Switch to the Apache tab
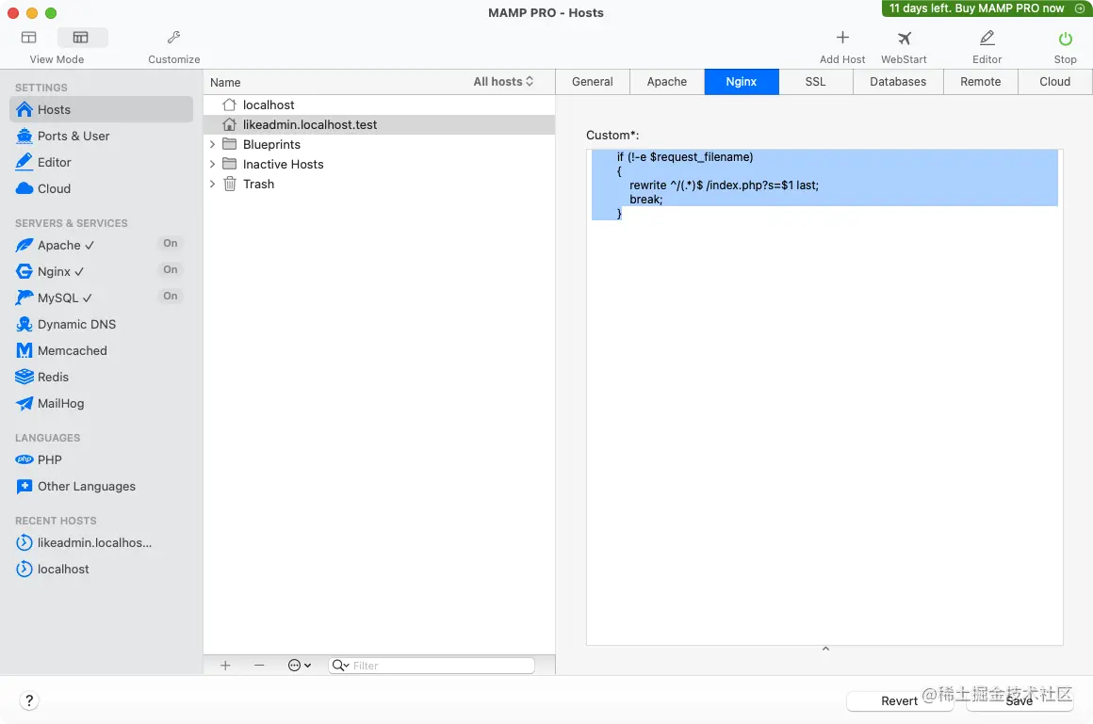The image size is (1093, 724). (x=667, y=82)
